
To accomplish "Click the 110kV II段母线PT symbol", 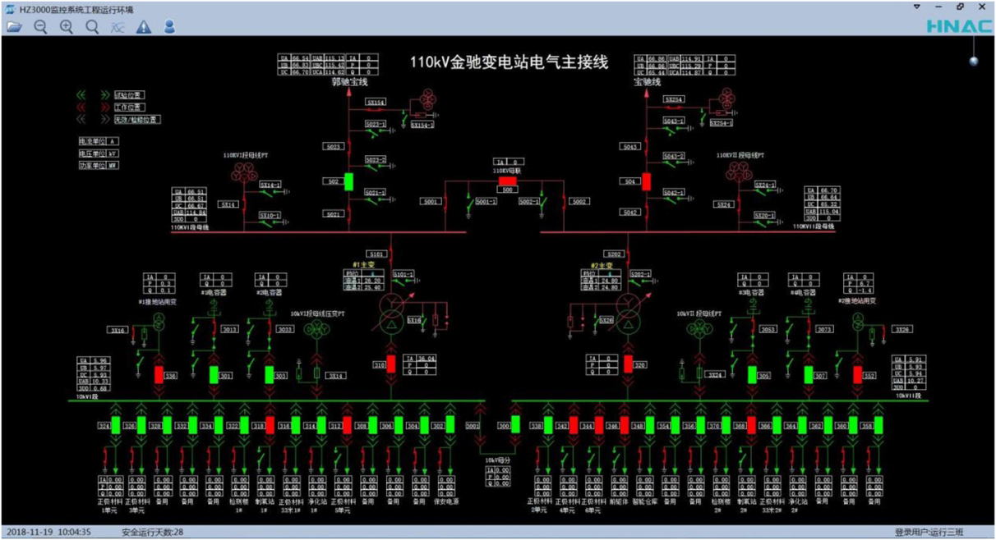I will [740, 172].
